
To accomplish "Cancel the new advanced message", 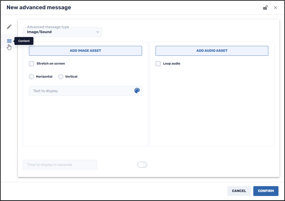I will click(x=239, y=191).
